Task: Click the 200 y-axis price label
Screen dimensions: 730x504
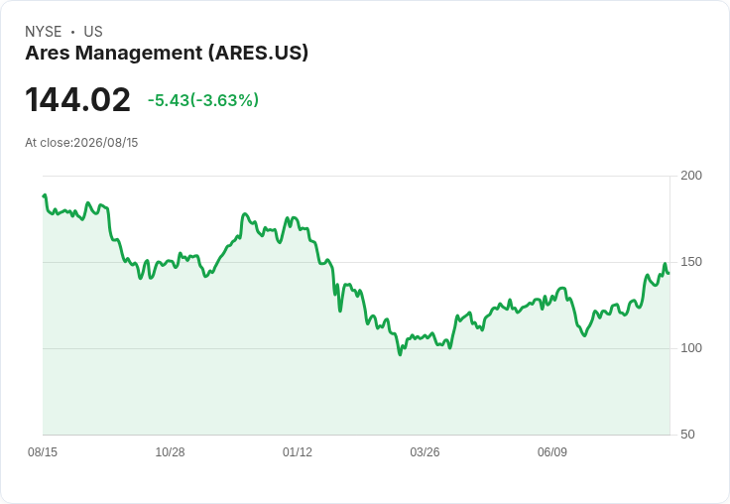Action: click(x=691, y=176)
